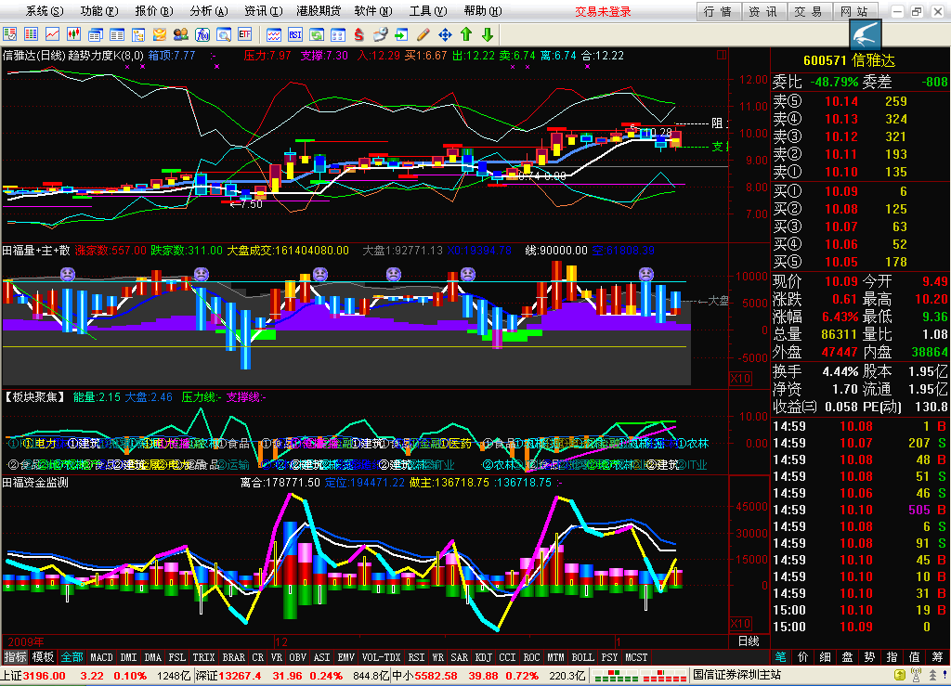Open the 工具(V) menu
Image resolution: width=951 pixels, height=686 pixels.
(x=425, y=11)
